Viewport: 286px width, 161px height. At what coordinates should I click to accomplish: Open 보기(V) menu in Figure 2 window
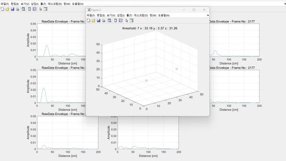point(111,16)
